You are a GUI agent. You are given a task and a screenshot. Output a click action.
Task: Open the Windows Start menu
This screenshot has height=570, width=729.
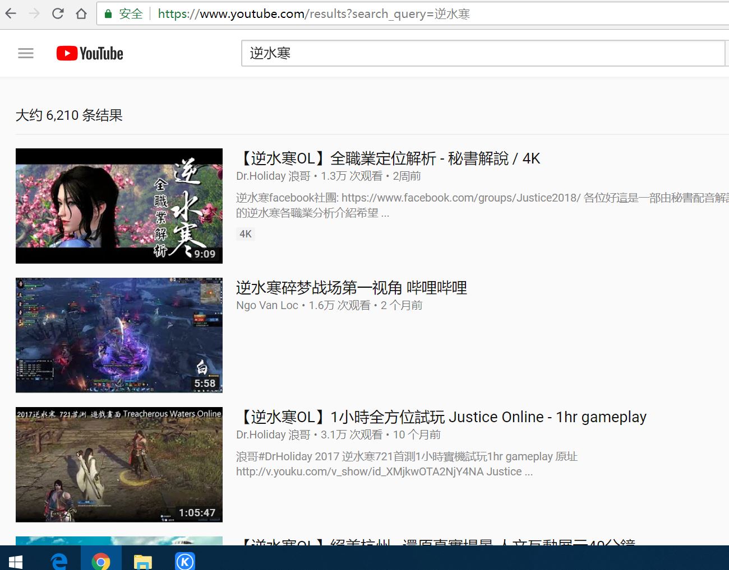15,561
